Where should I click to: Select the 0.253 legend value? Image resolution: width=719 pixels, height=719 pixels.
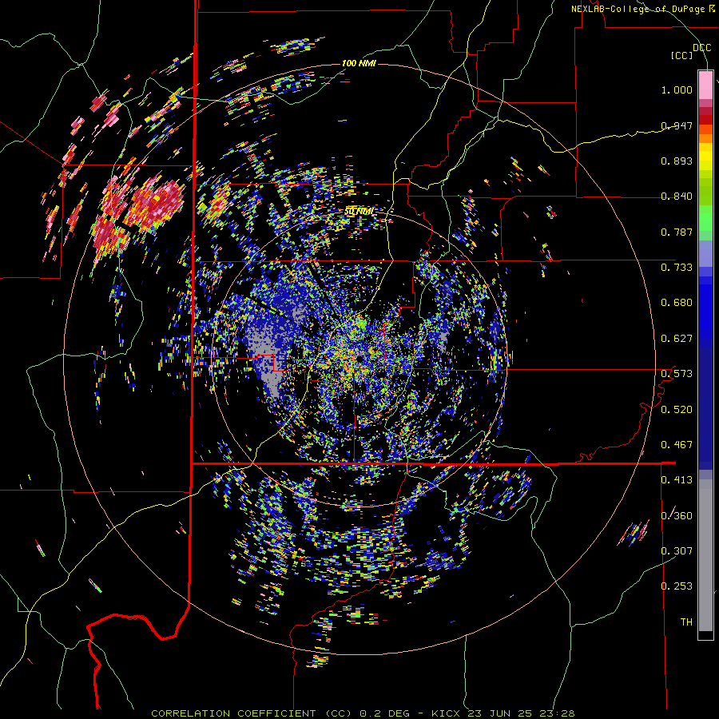click(677, 586)
